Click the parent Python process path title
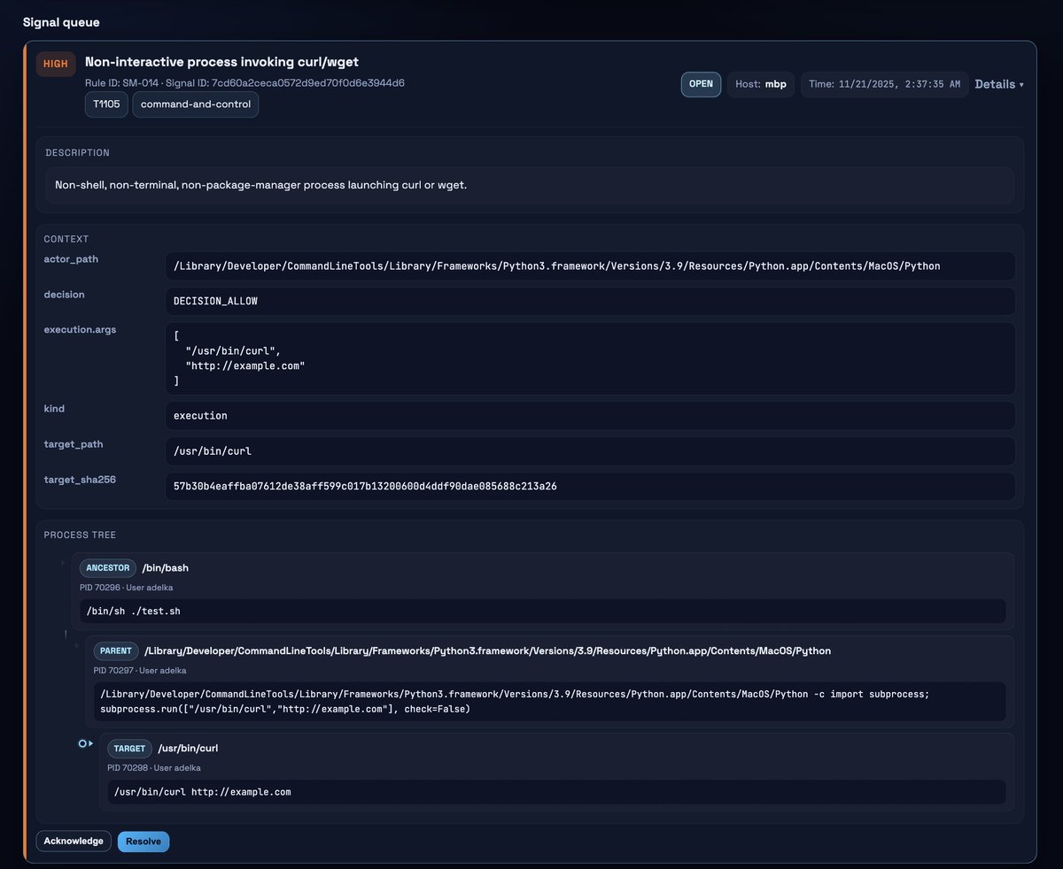Viewport: 1063px width, 869px height. click(x=488, y=650)
